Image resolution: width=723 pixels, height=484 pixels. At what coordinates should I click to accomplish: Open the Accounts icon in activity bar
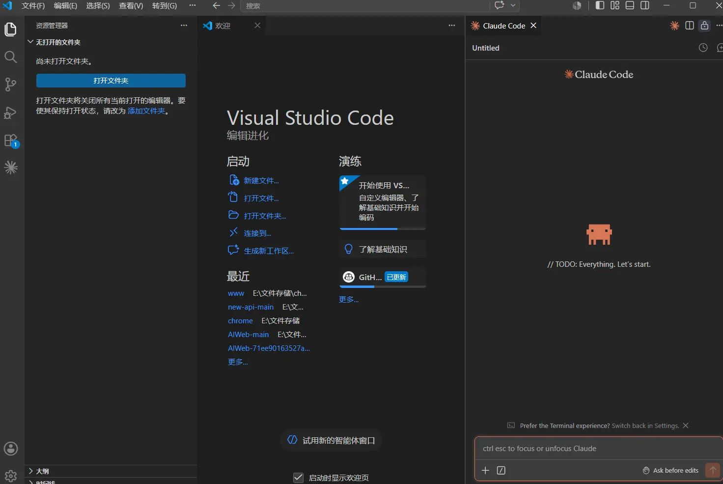pyautogui.click(x=11, y=449)
